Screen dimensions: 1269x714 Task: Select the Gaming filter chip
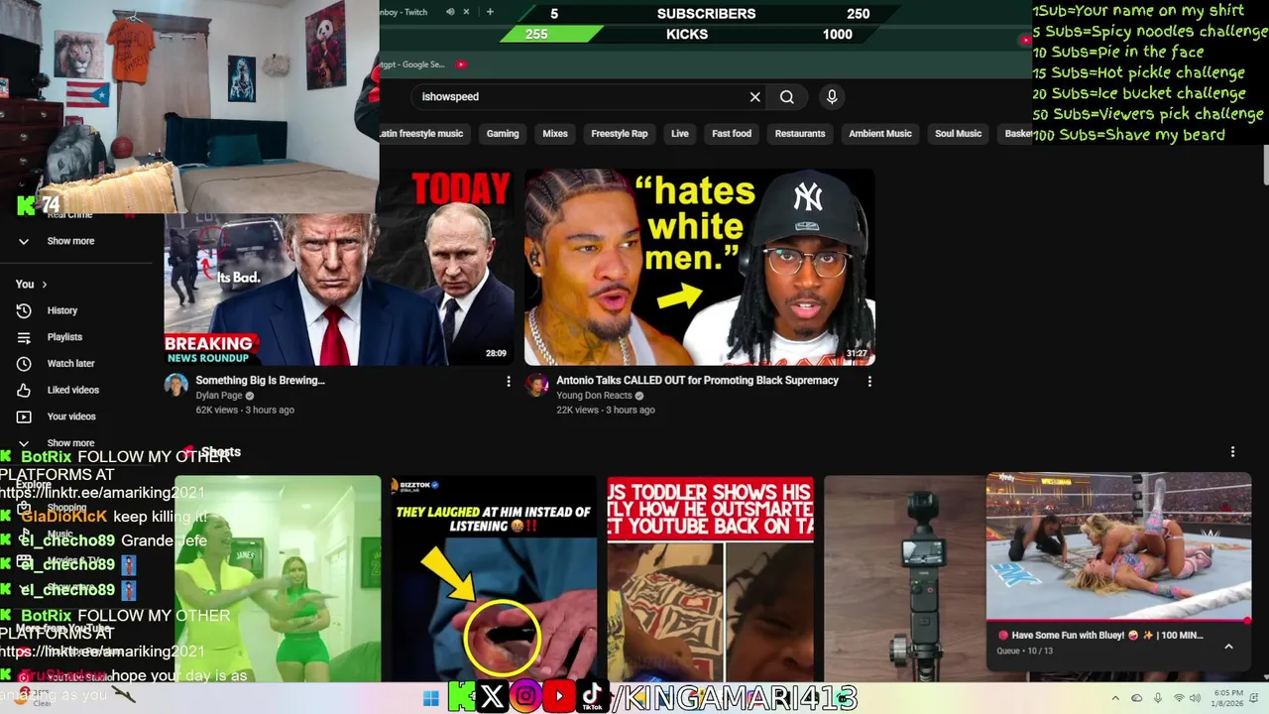click(503, 134)
